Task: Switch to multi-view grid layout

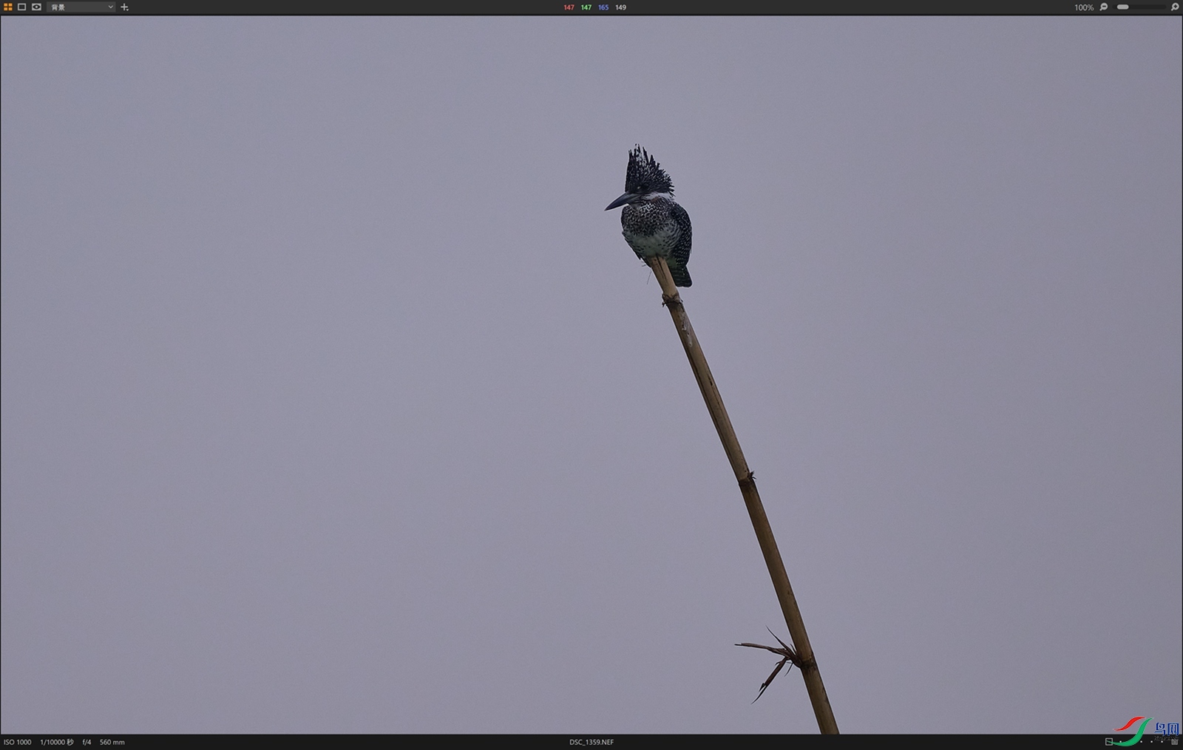Action: click(x=8, y=7)
